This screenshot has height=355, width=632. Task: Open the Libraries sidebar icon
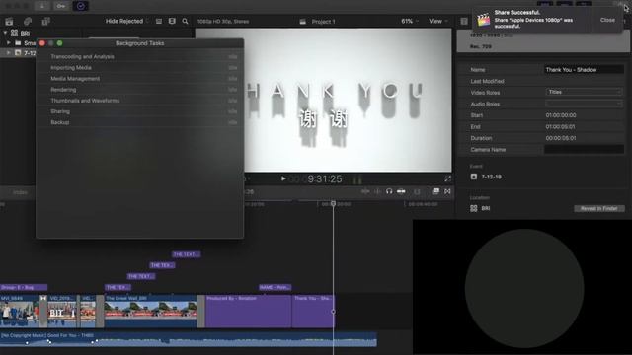click(9, 22)
